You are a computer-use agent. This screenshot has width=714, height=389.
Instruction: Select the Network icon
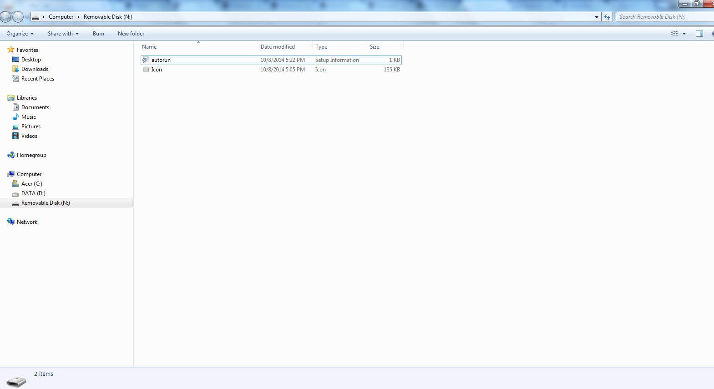pyautogui.click(x=11, y=222)
